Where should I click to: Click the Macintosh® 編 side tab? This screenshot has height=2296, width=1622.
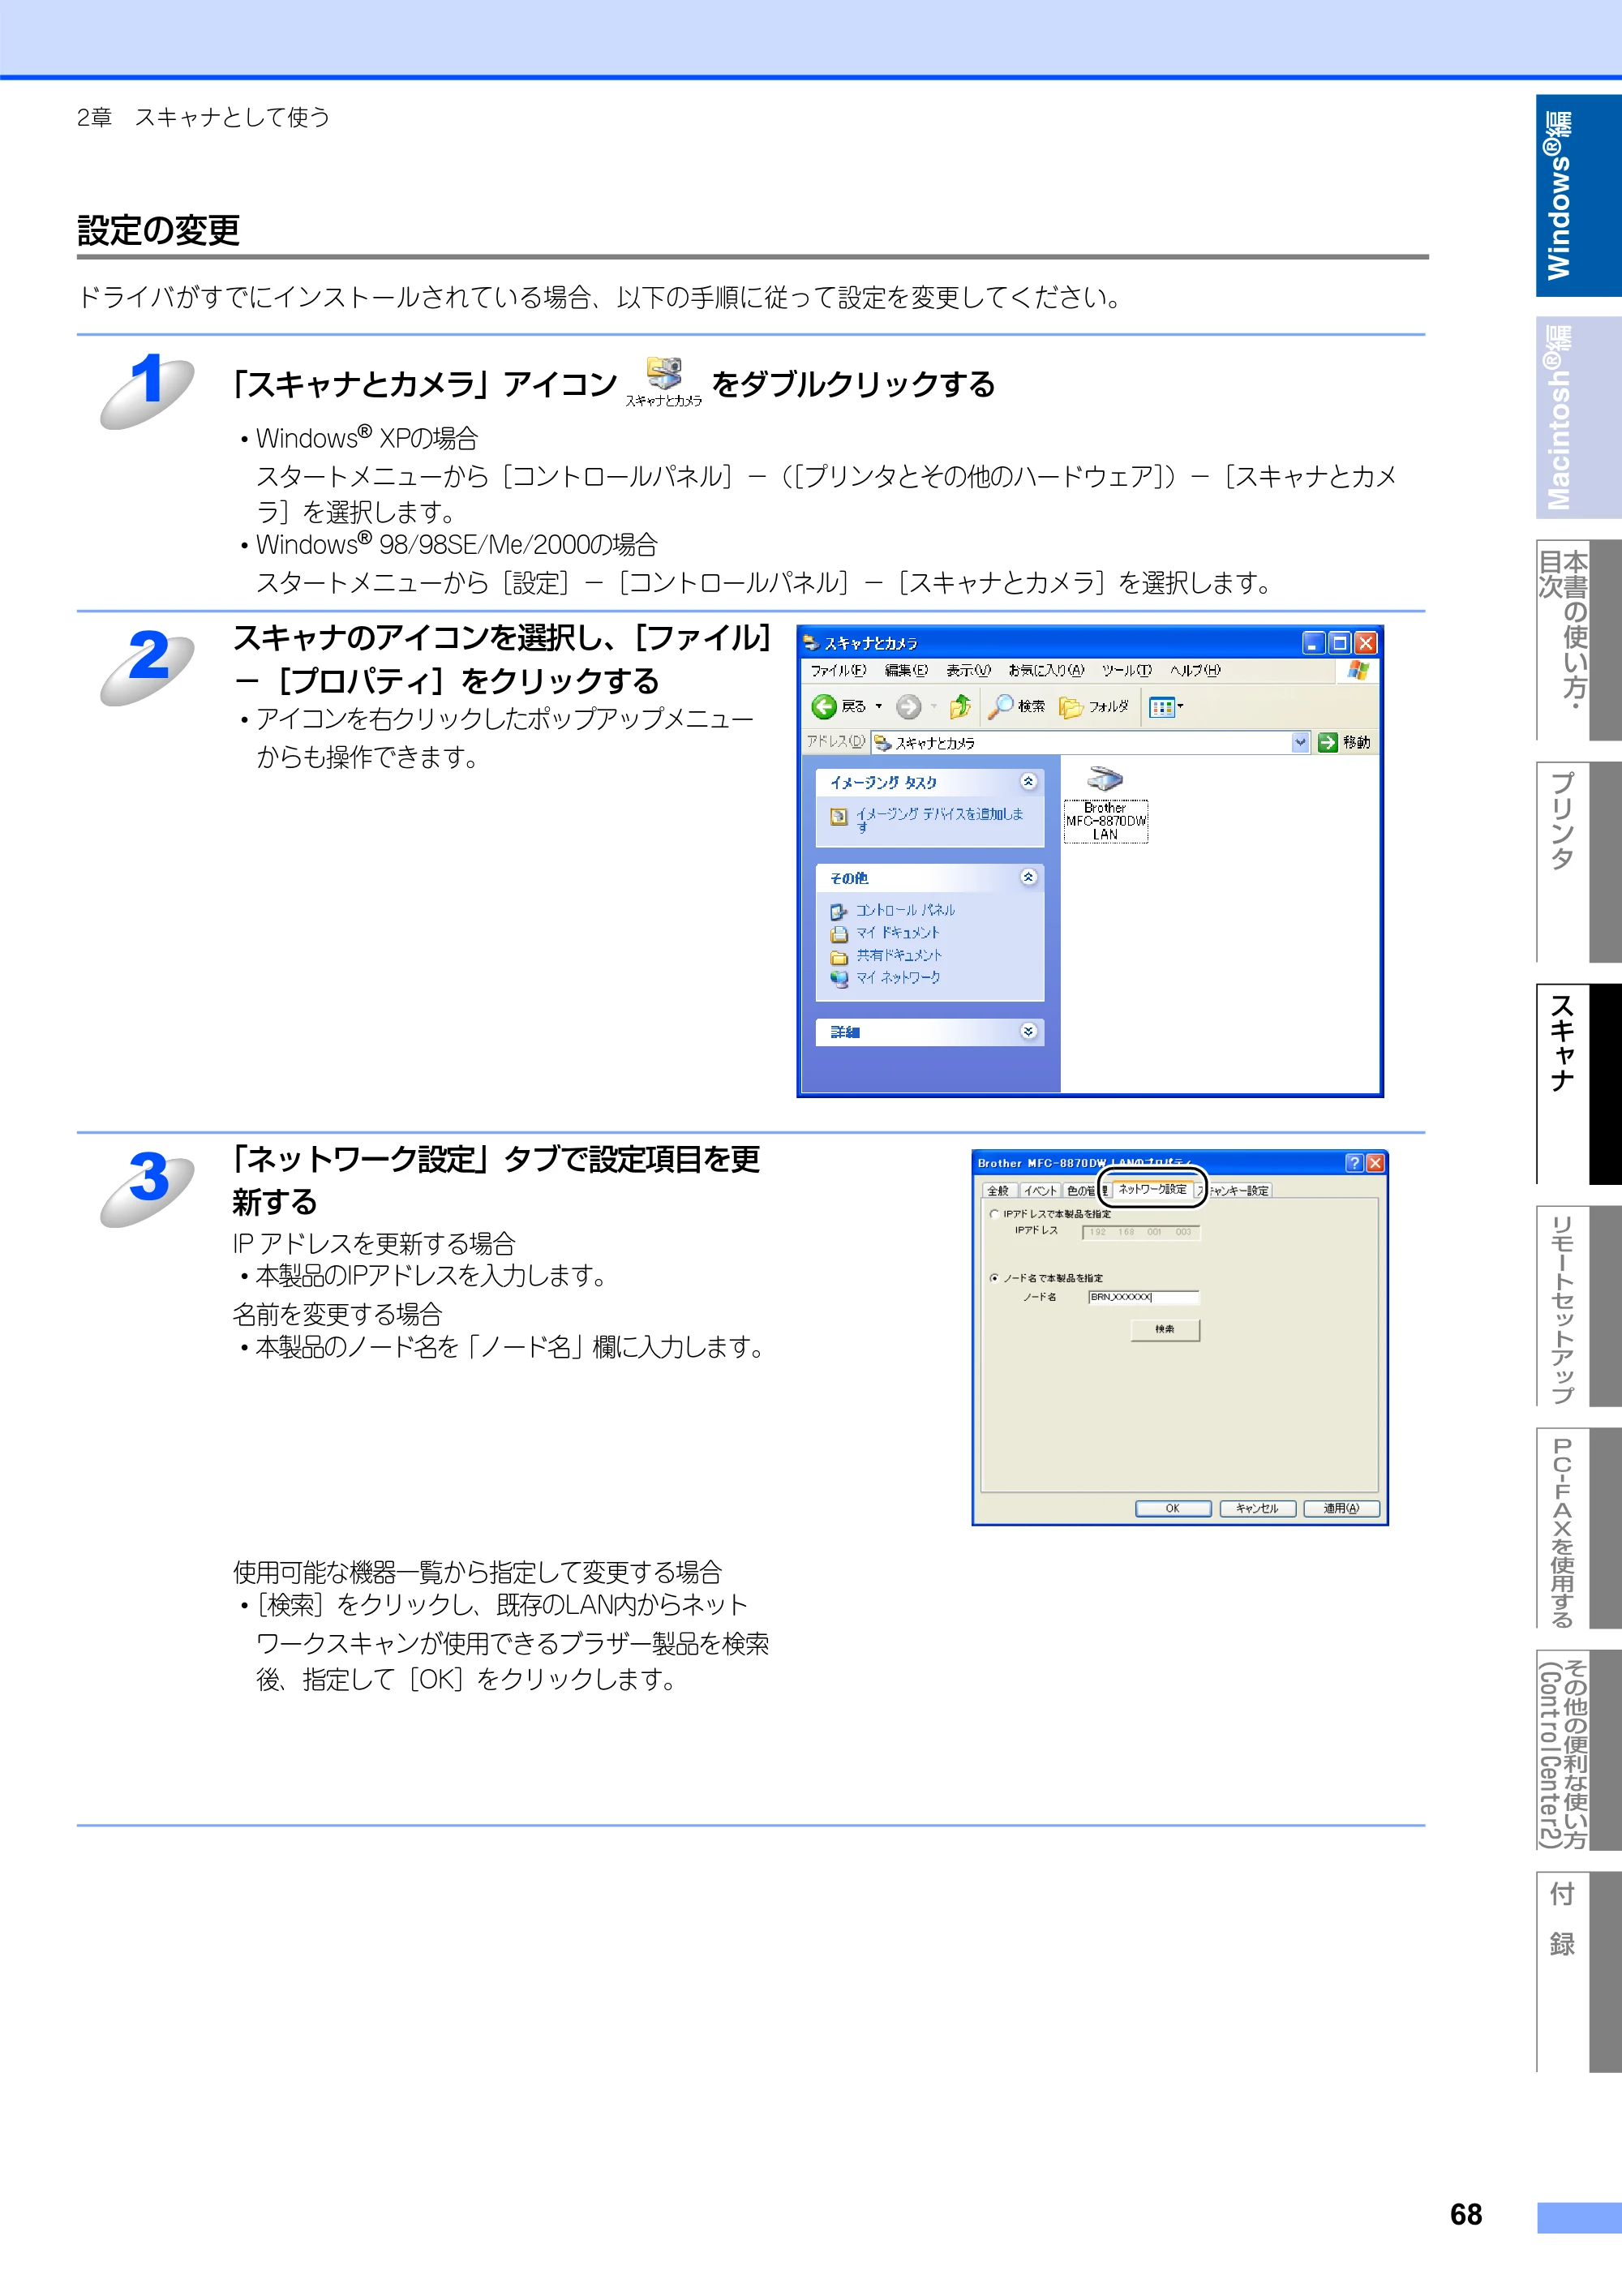[x=1578, y=417]
